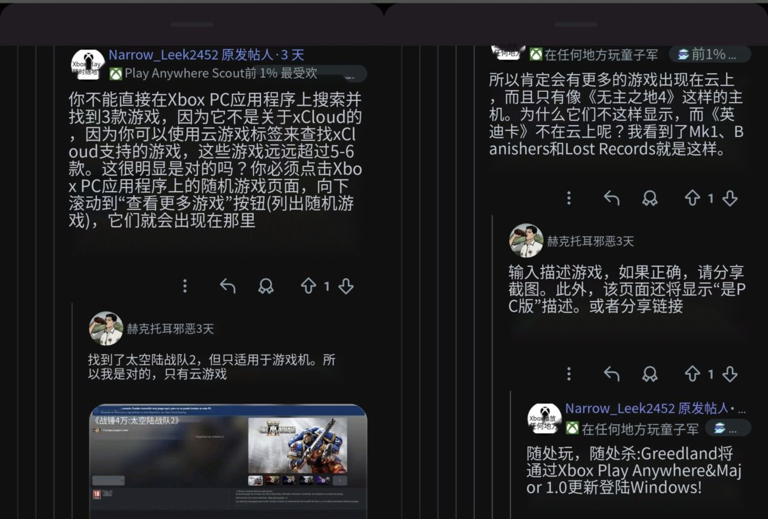
Task: Upvote 赫克托耳邪恶's screenshot request comment
Action: 692,374
